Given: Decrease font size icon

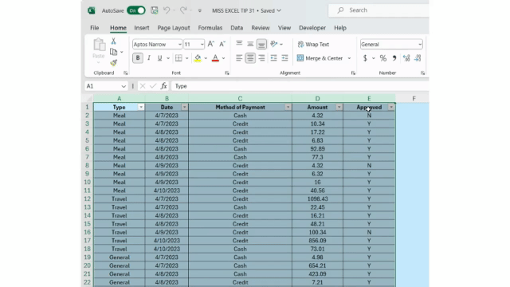Looking at the screenshot, I should click(222, 44).
